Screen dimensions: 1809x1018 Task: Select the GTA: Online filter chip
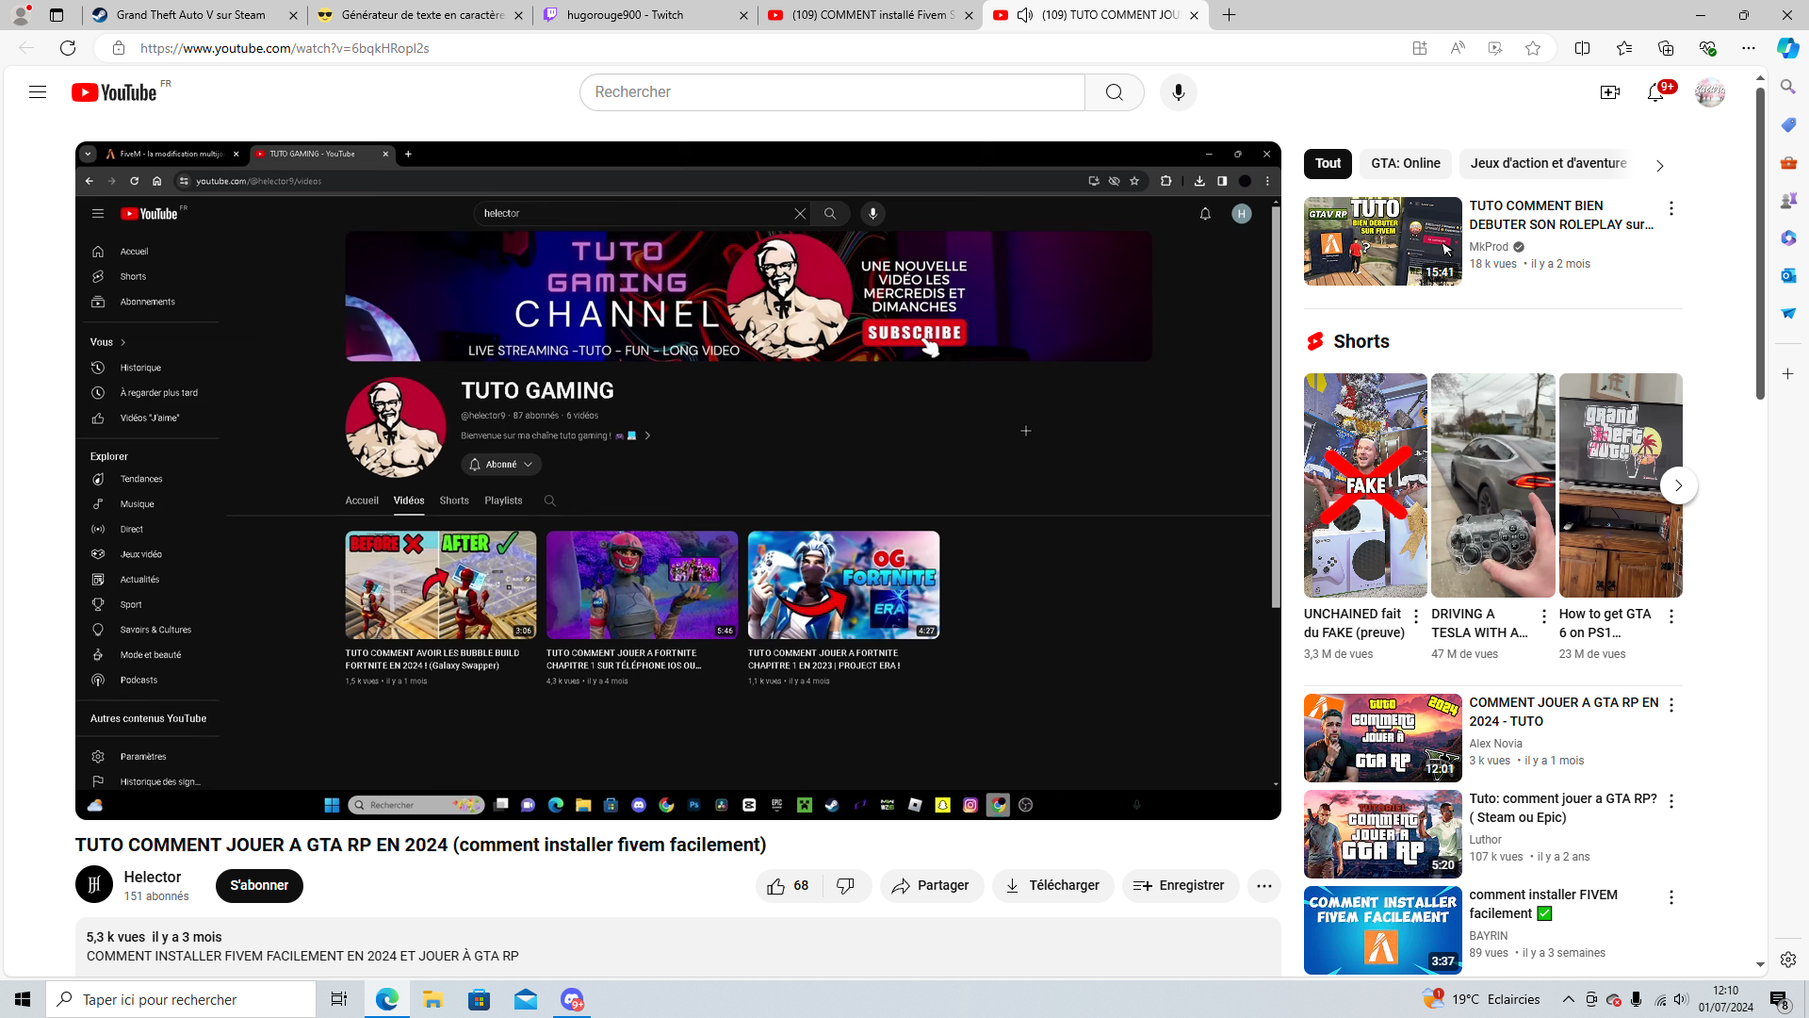coord(1406,163)
